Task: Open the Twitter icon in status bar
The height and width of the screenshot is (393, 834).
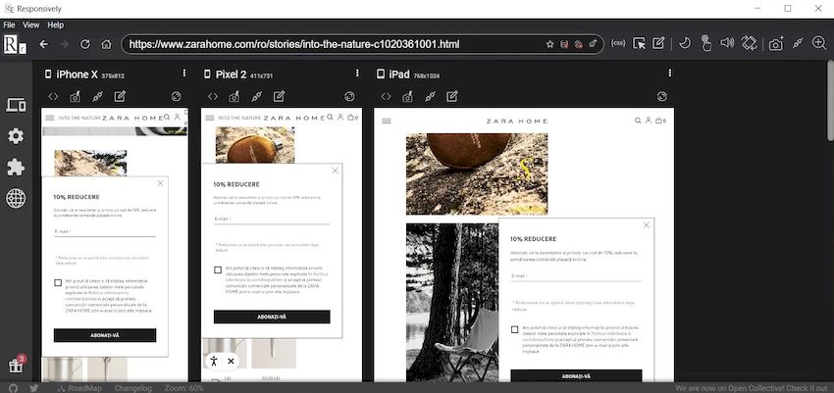Action: pos(34,388)
